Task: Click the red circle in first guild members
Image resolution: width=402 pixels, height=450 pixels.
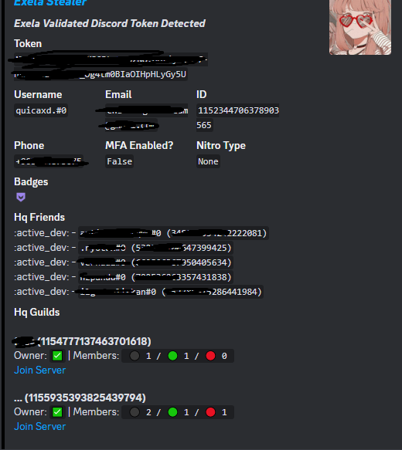Action: pyautogui.click(x=210, y=356)
